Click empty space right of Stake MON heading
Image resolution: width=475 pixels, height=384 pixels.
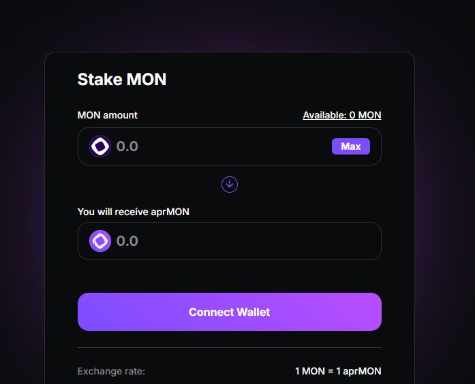coord(286,79)
